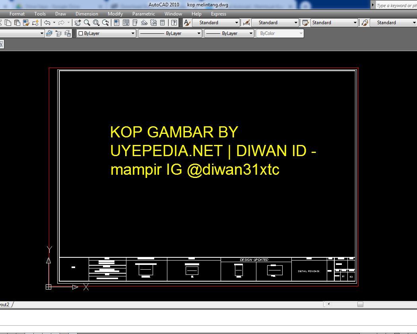This screenshot has width=417, height=334.
Task: Open the Window menu
Action: click(x=173, y=14)
